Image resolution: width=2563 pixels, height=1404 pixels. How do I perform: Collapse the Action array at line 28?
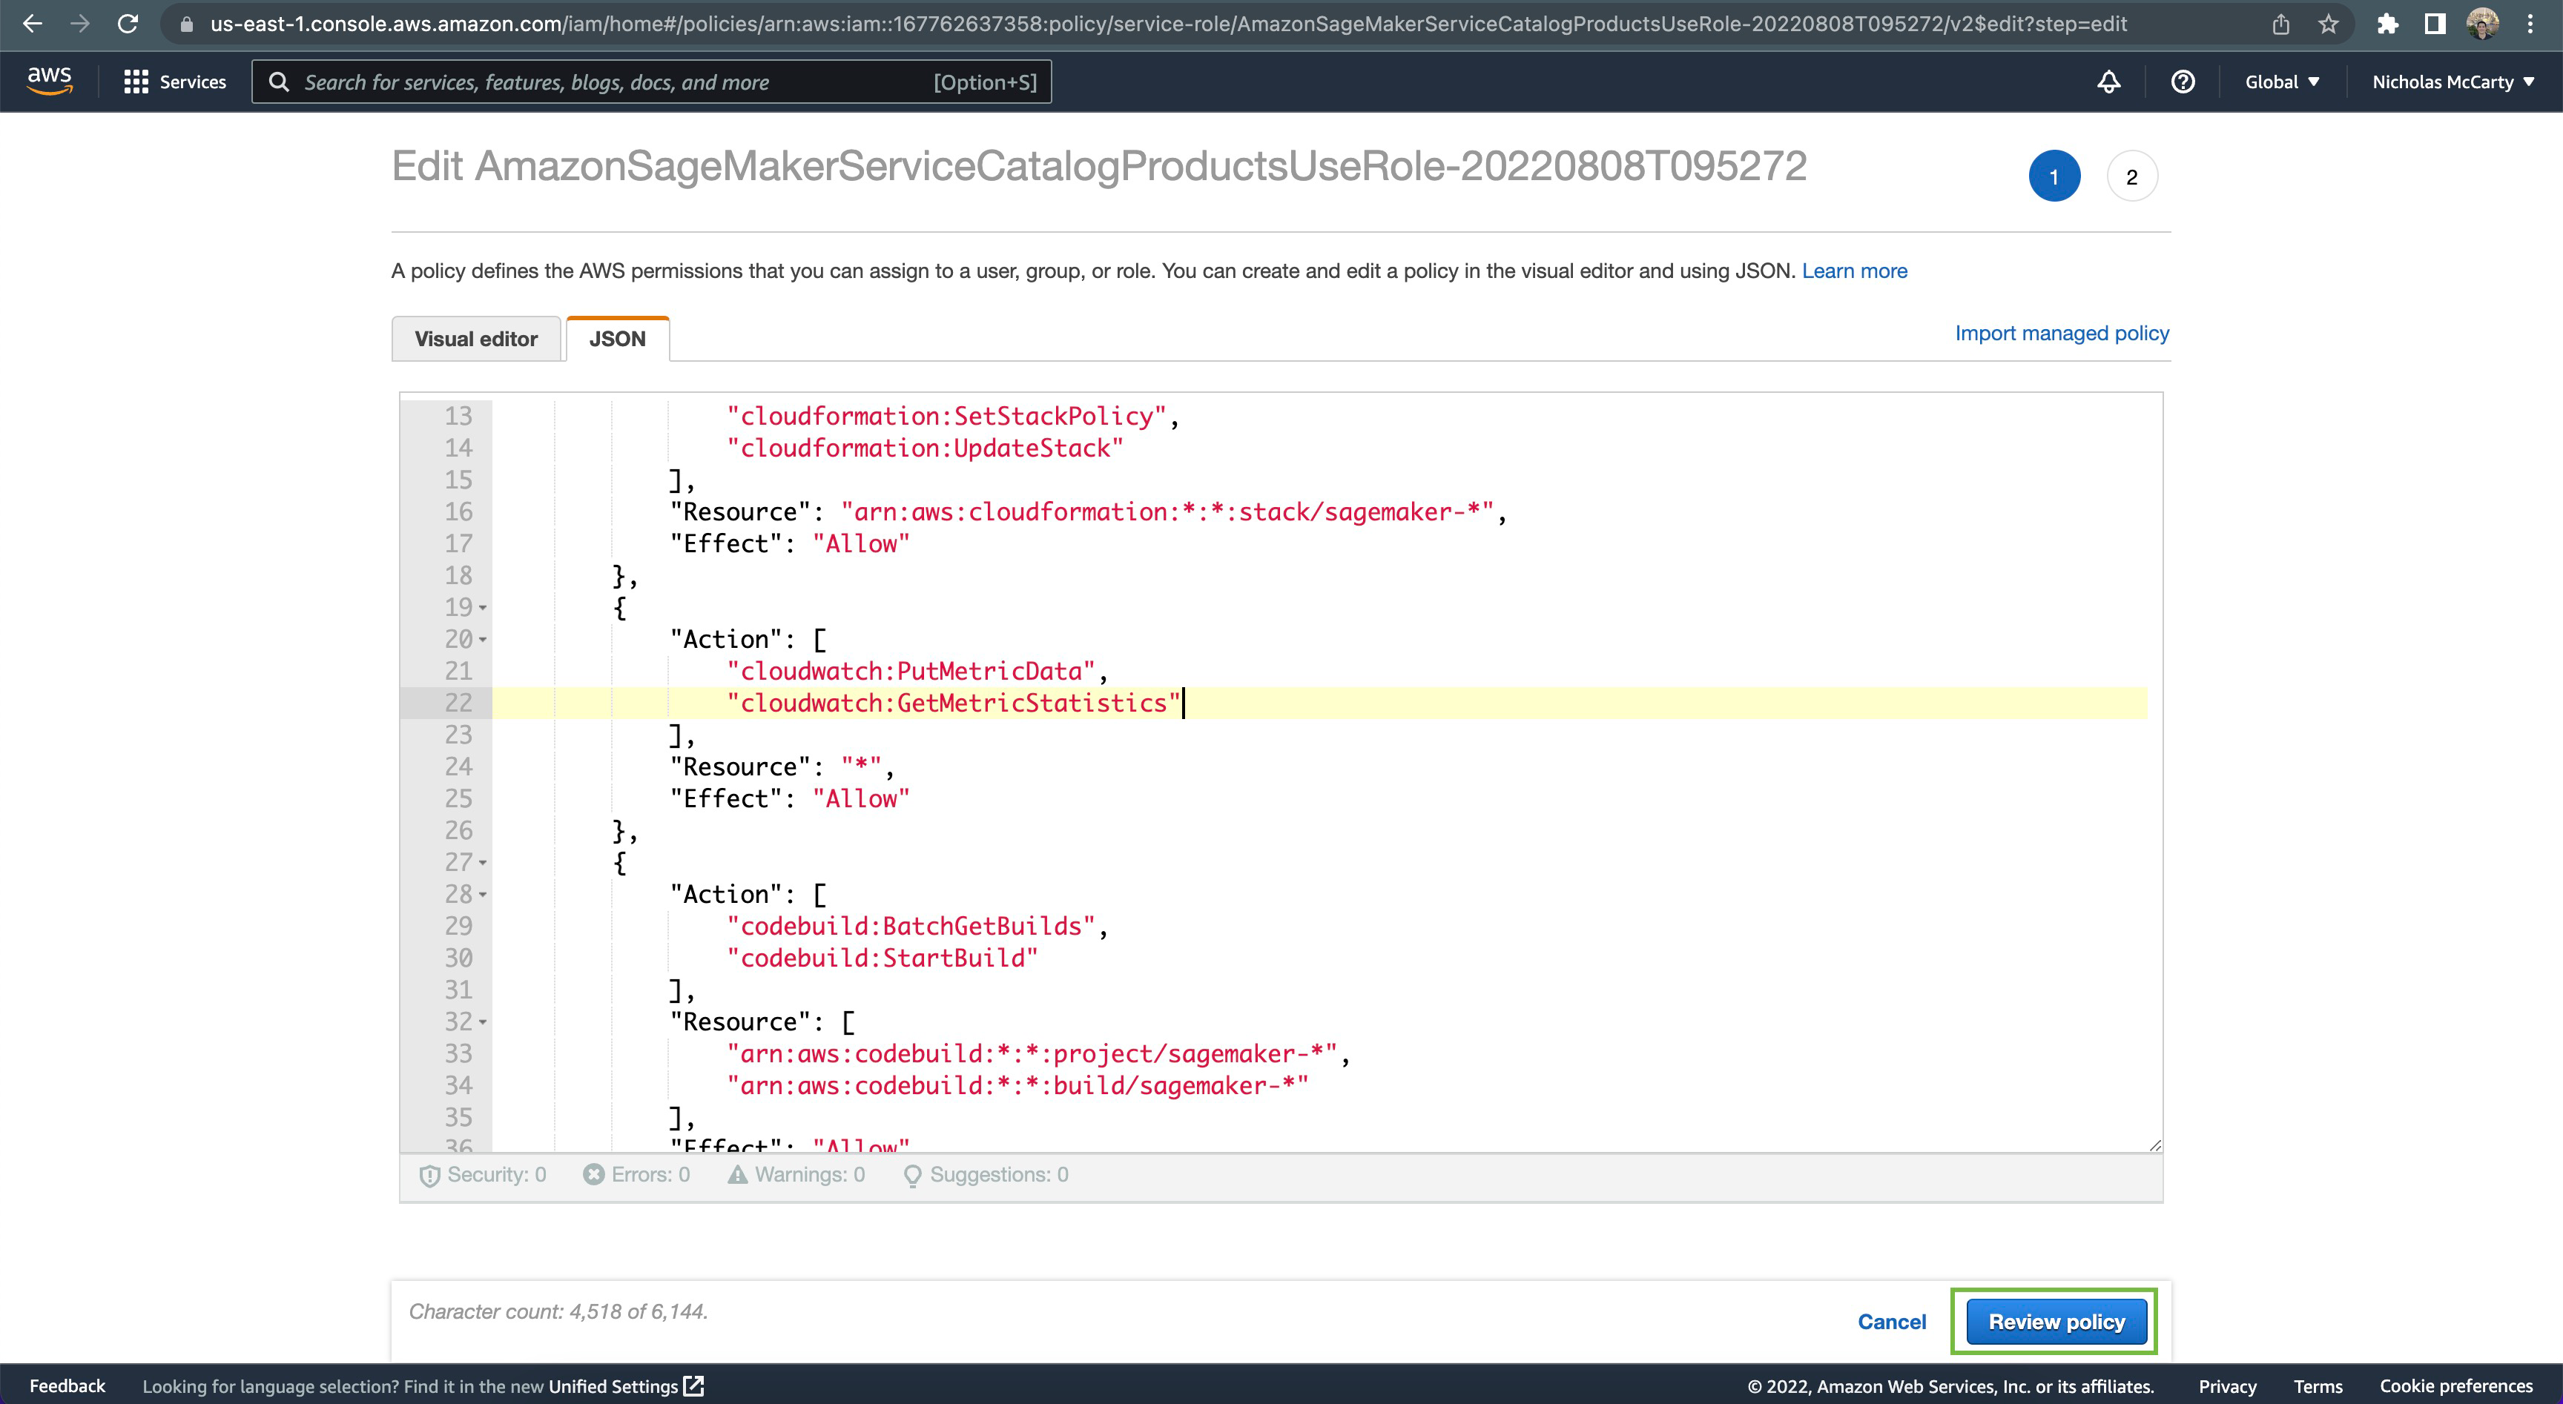pyautogui.click(x=483, y=895)
